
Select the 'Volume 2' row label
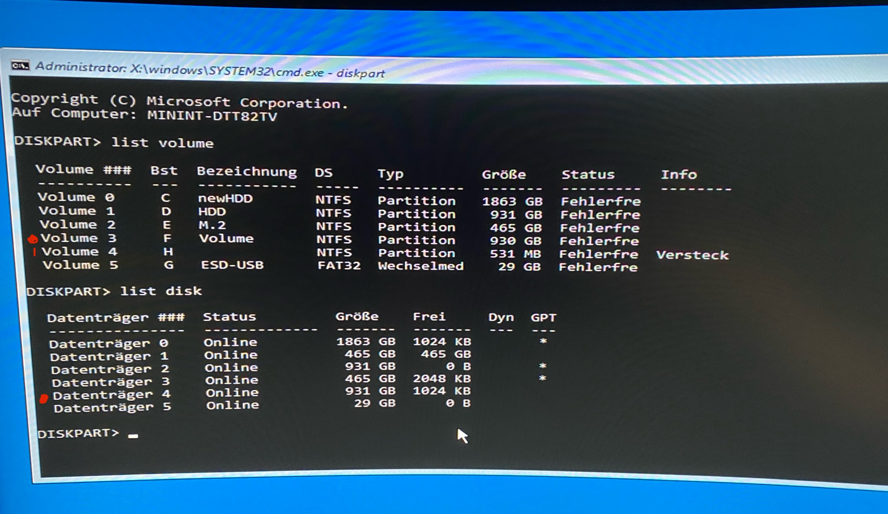click(78, 224)
